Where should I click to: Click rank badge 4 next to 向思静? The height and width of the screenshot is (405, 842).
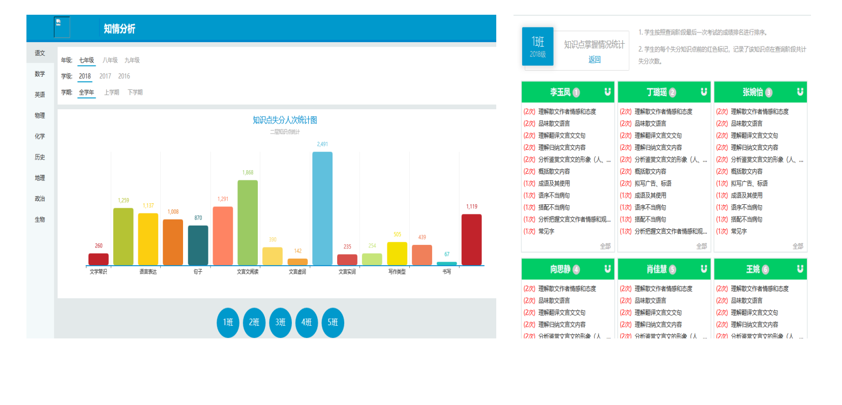576,270
